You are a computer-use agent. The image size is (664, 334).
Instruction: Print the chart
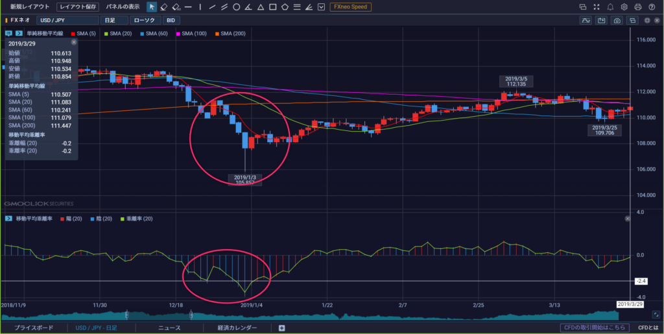[x=638, y=6]
